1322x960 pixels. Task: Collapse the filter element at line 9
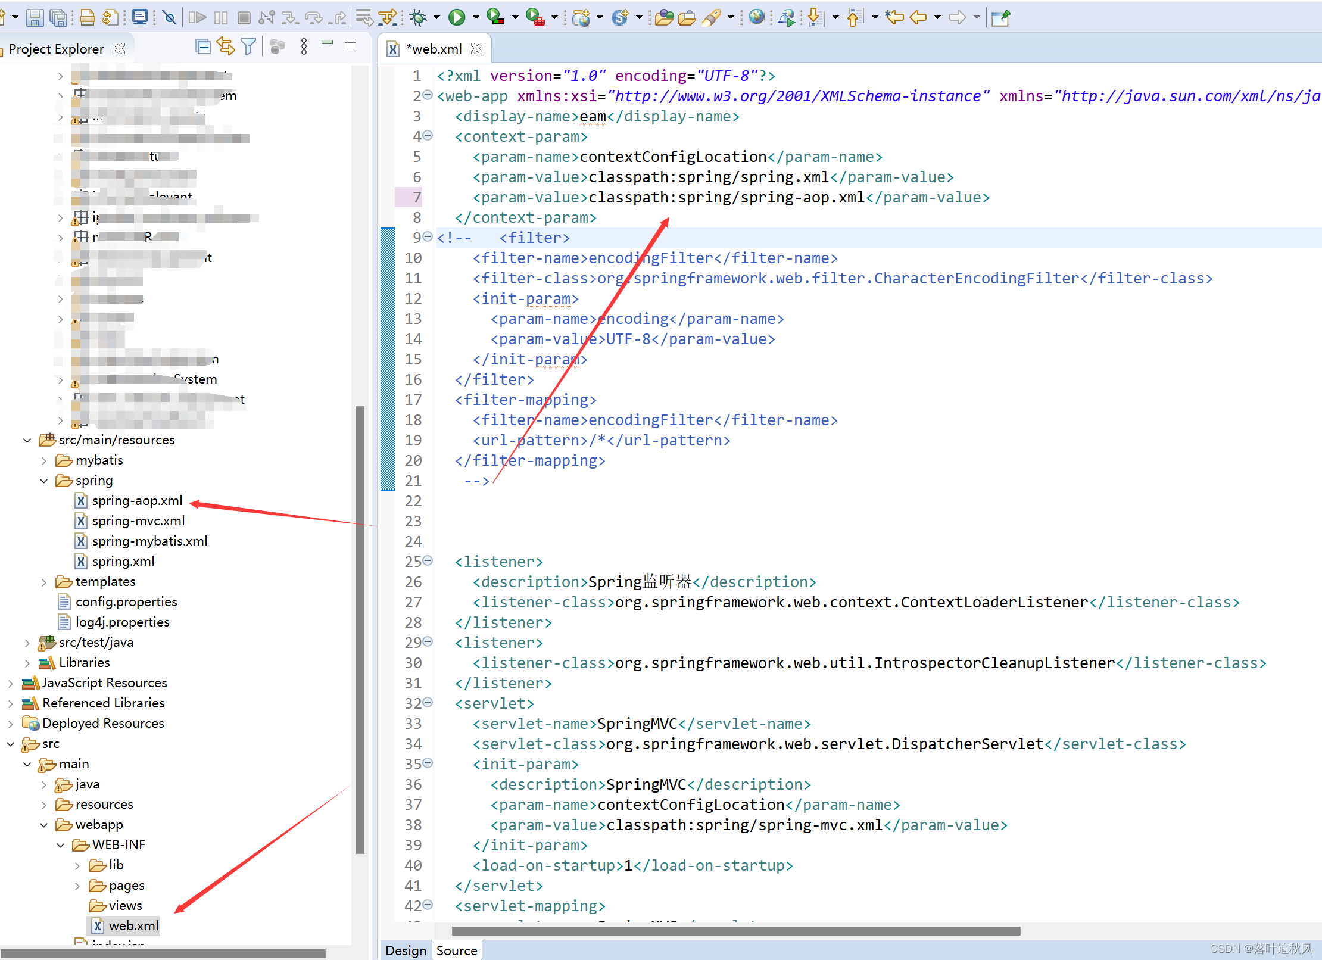click(x=428, y=237)
